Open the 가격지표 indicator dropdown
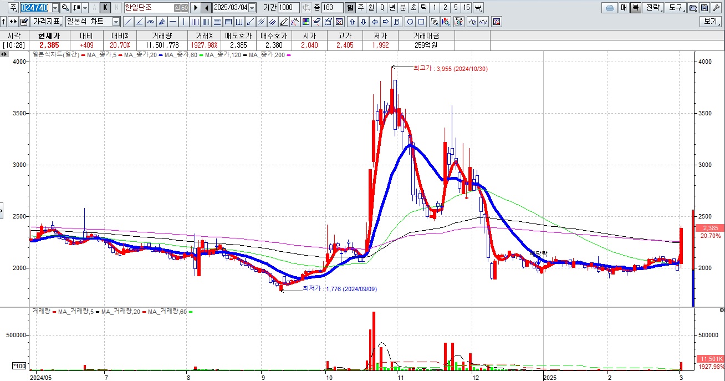The width and height of the screenshot is (725, 381). coord(47,22)
